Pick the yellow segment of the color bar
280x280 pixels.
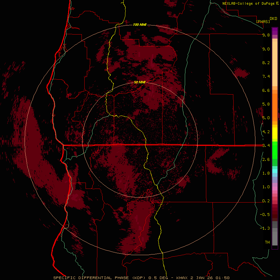(x=275, y=133)
